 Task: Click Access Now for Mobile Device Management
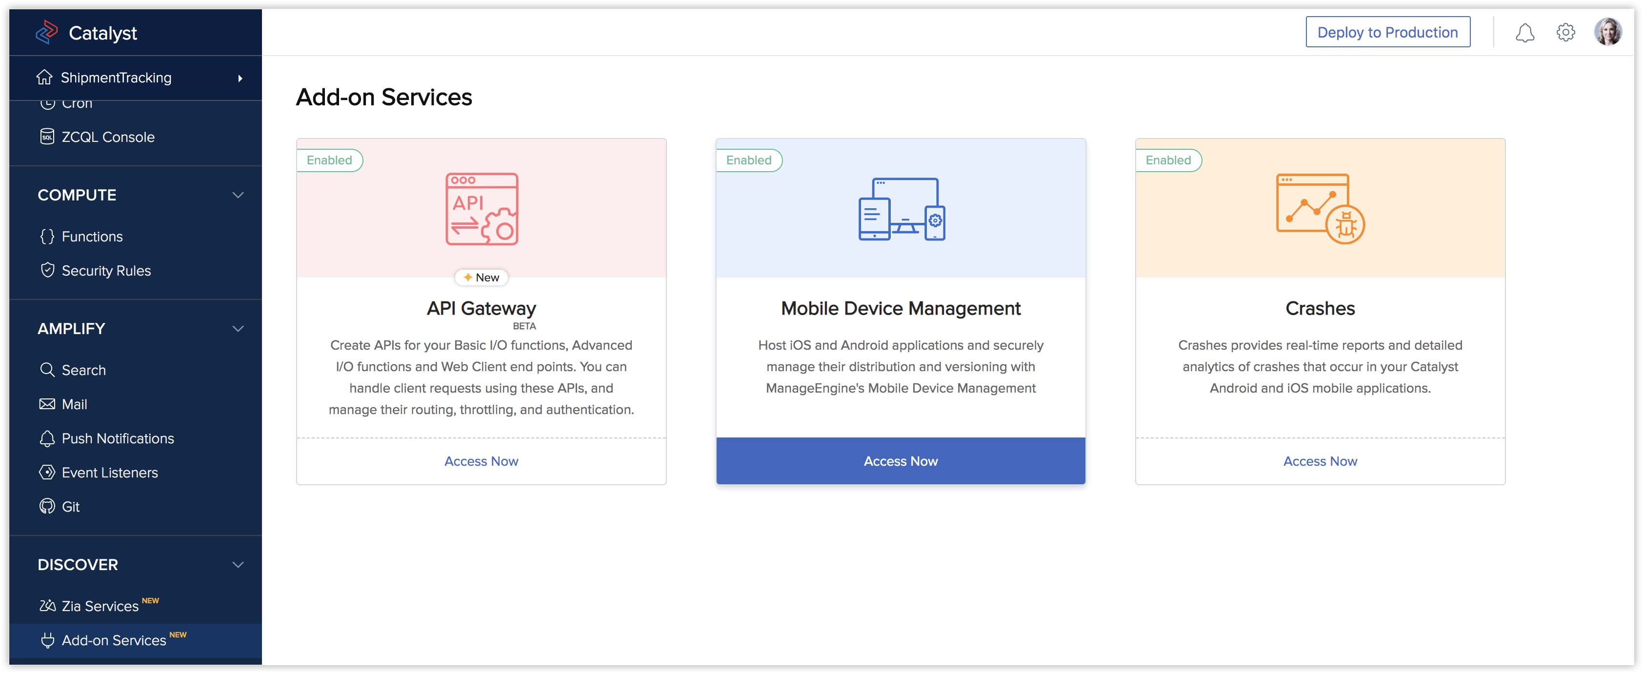901,461
